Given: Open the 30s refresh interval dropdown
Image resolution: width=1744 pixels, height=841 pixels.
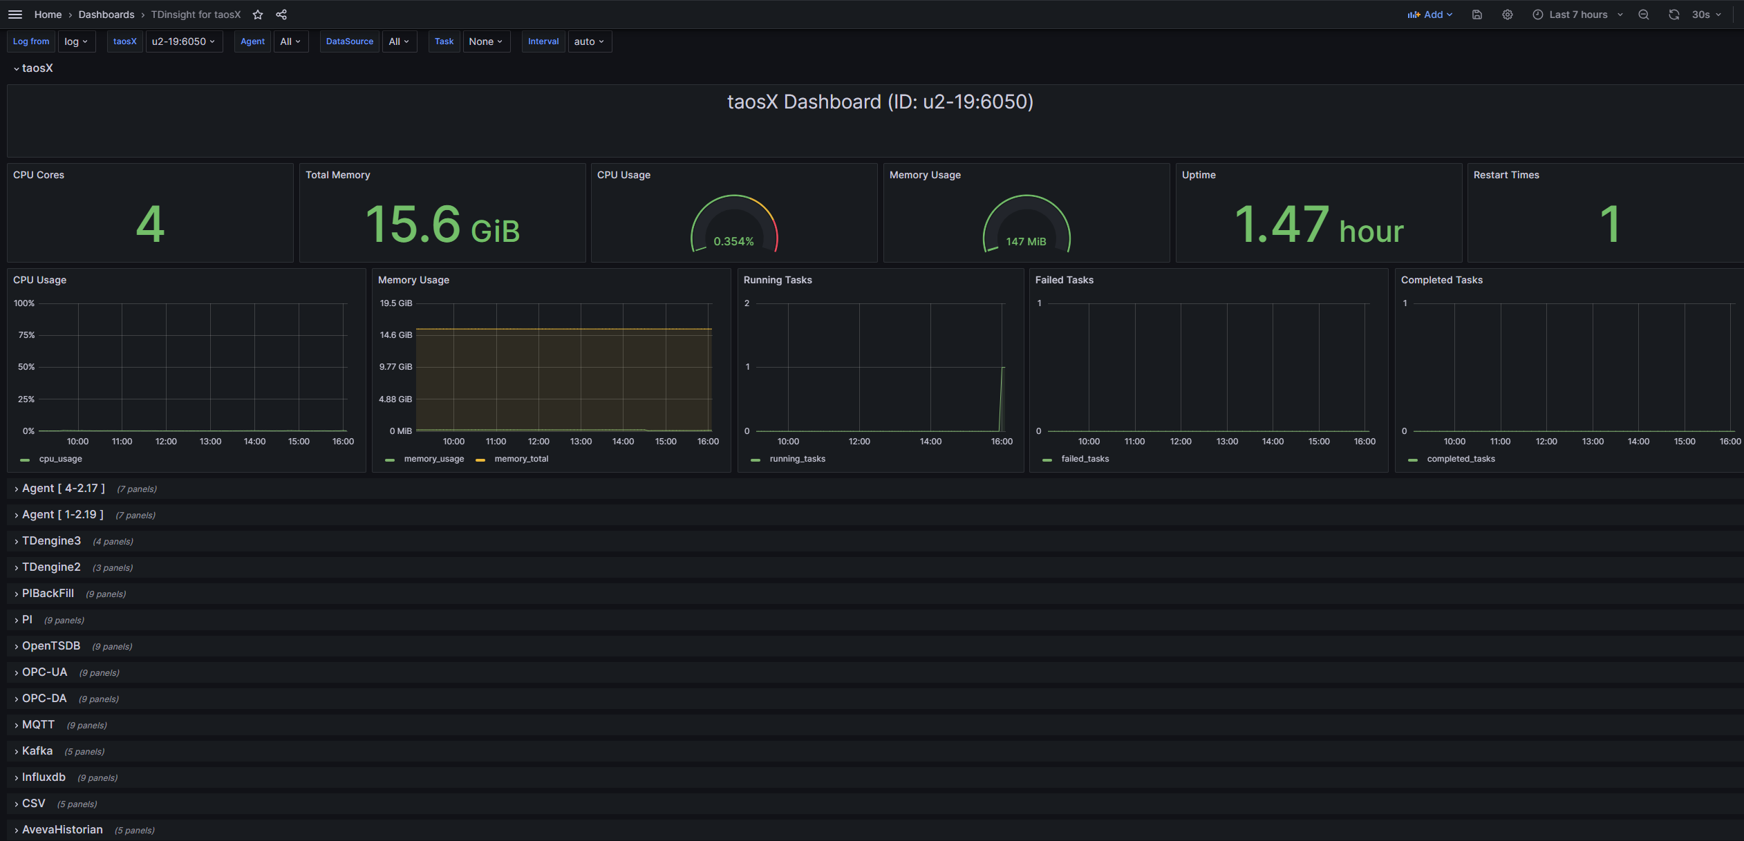Looking at the screenshot, I should click(1707, 15).
